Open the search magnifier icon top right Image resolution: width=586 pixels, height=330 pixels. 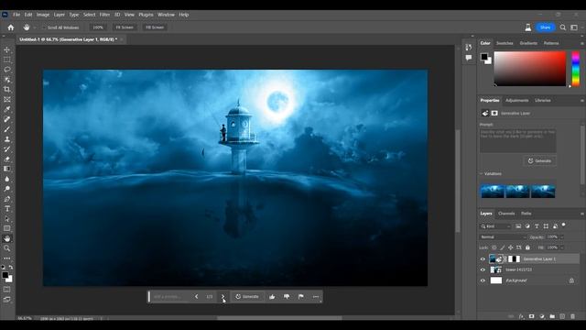(x=563, y=27)
